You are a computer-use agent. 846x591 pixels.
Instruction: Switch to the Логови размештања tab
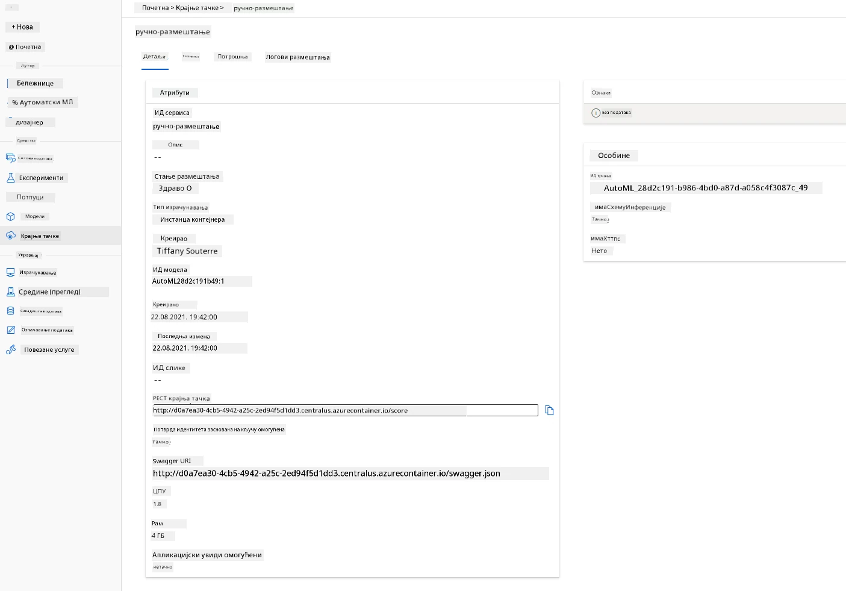point(297,57)
